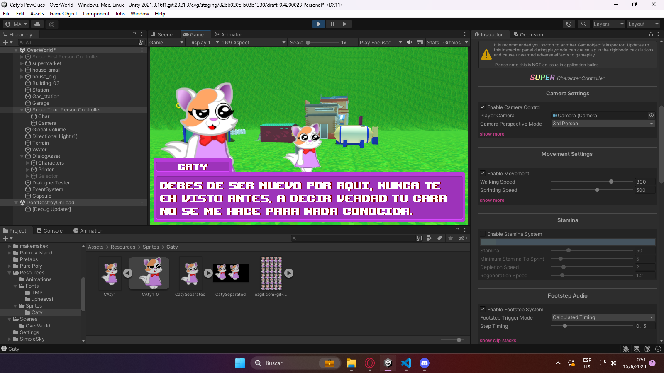664x373 pixels.
Task: Open the Layers dropdown
Action: (x=608, y=24)
